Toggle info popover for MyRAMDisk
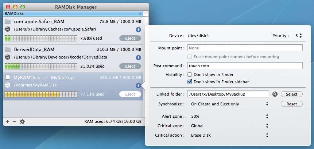 [138, 86]
